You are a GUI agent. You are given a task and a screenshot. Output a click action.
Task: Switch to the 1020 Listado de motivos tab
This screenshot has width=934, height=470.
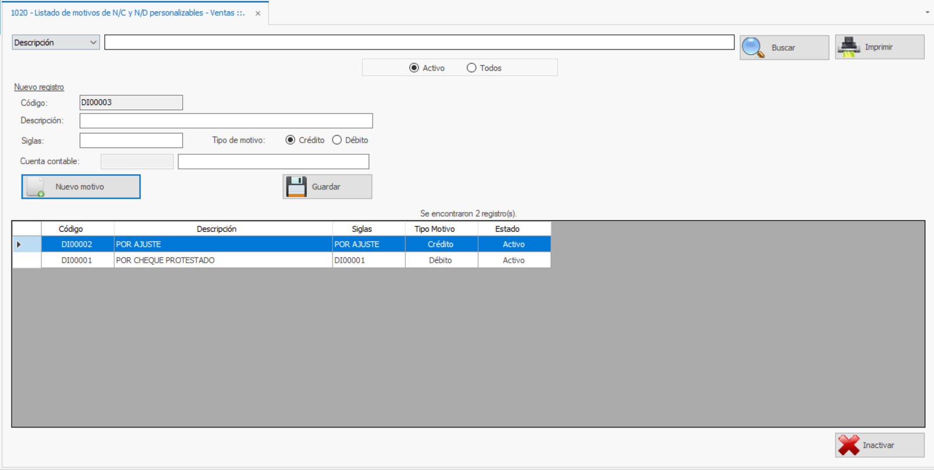128,13
